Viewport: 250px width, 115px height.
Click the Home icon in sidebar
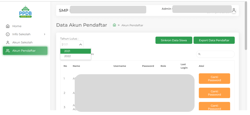pos(8,26)
